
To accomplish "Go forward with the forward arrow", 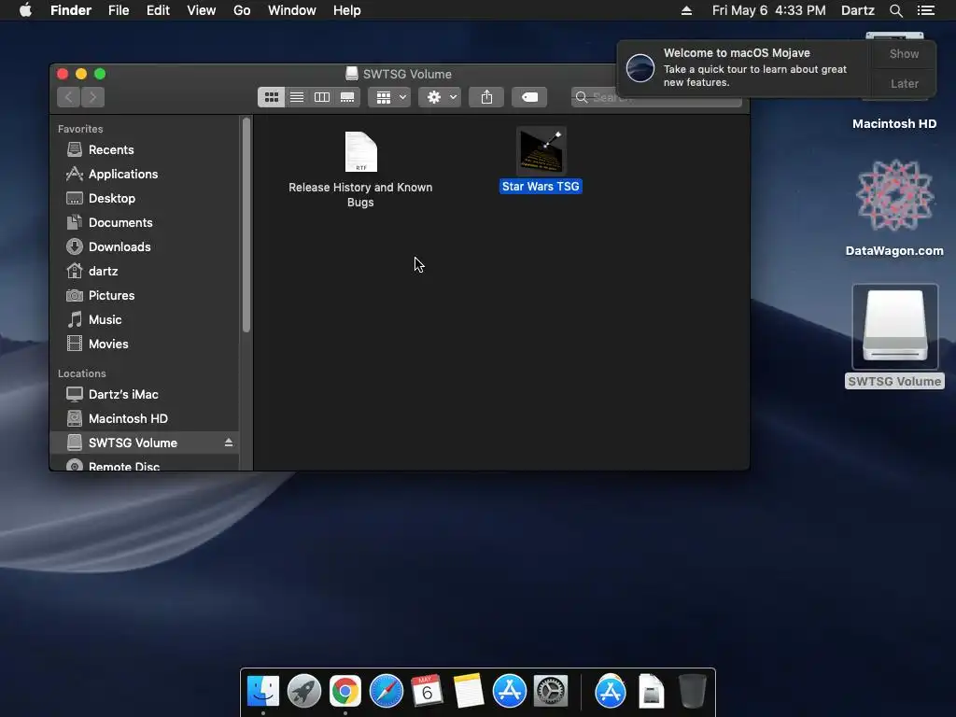I will [92, 97].
